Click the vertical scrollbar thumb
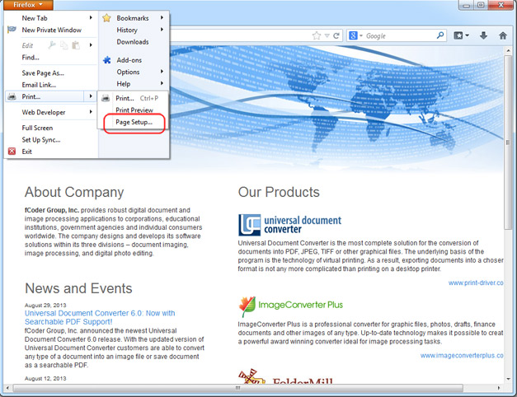Screen dimensions: 517x397 (508, 142)
